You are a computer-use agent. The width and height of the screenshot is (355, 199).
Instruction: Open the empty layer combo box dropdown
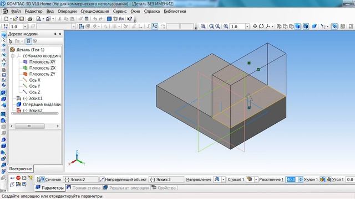click(74, 27)
